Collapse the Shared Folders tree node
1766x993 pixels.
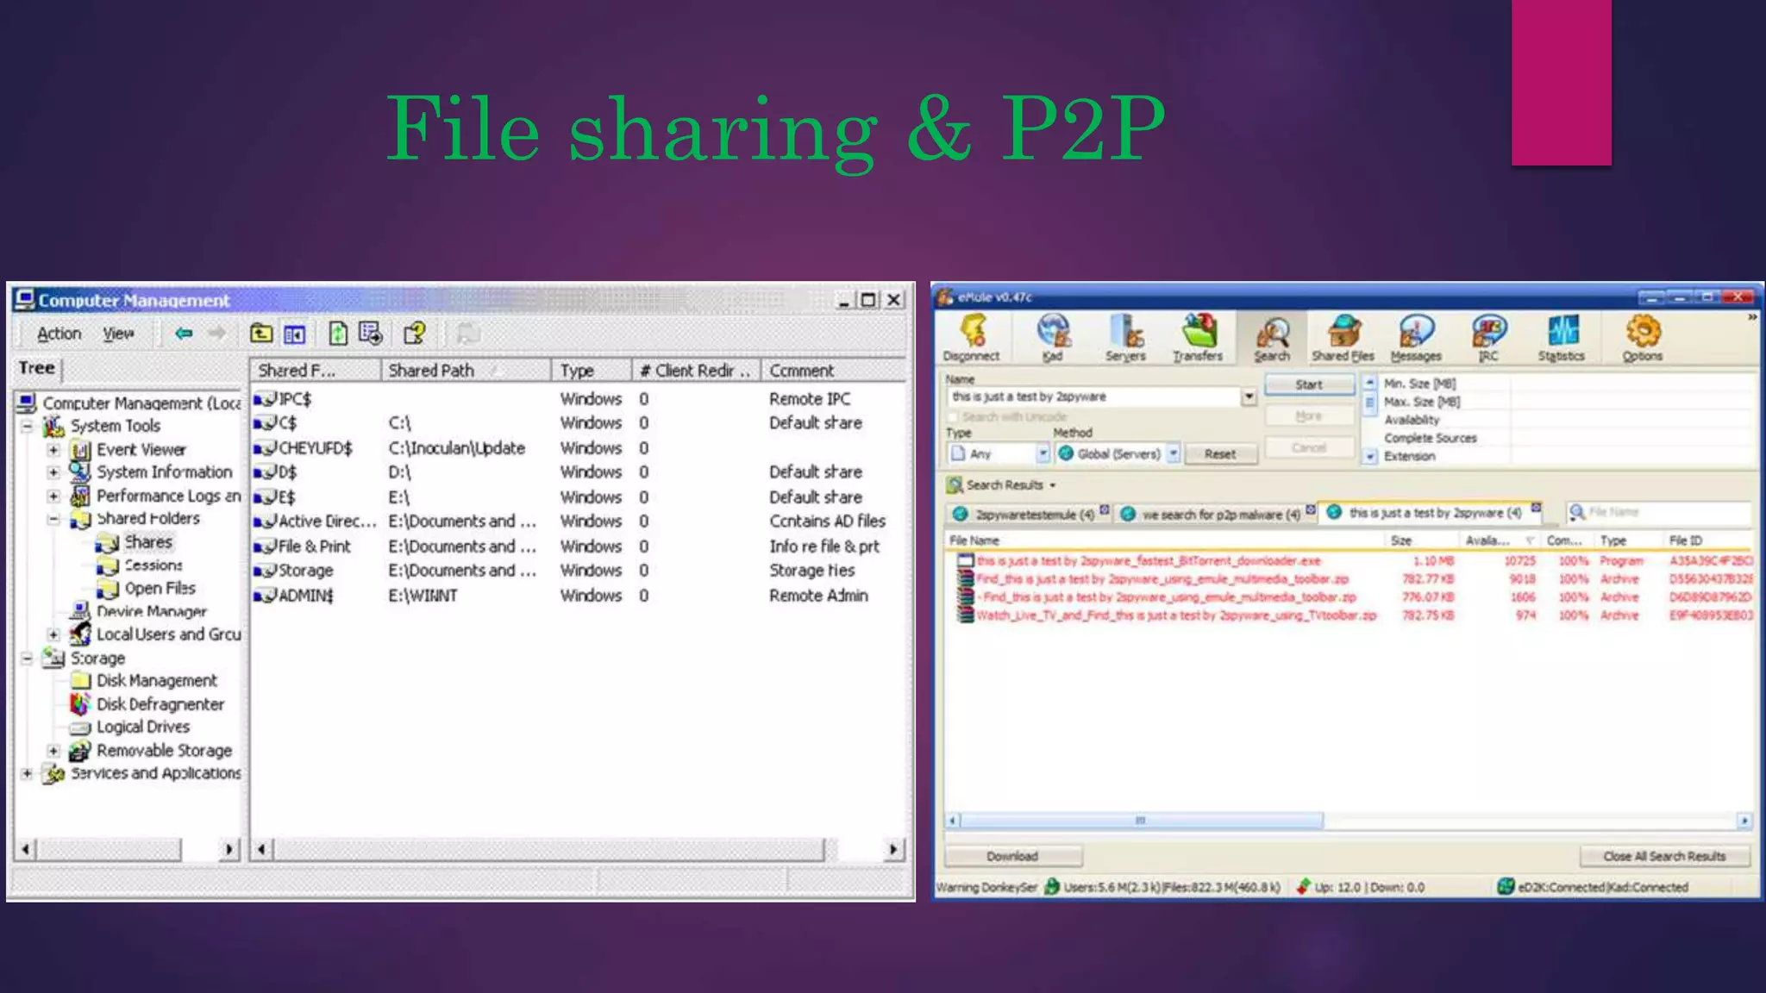(53, 519)
